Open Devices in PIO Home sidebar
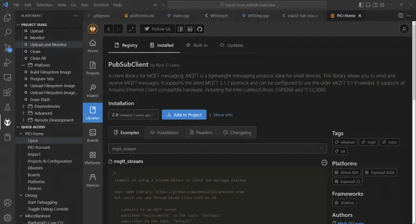The height and width of the screenshot is (224, 416). (93, 180)
